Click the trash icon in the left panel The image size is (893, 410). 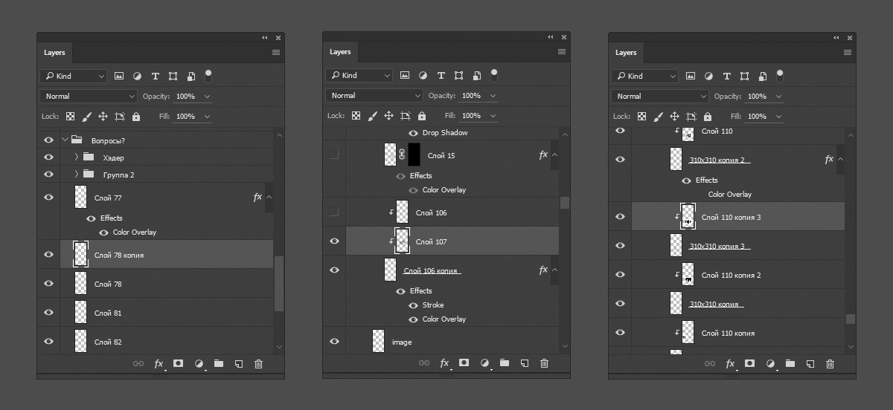coord(259,364)
